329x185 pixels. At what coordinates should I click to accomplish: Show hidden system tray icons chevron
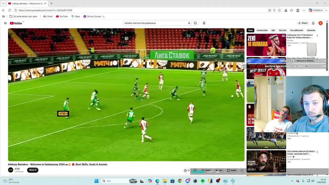pyautogui.click(x=292, y=181)
